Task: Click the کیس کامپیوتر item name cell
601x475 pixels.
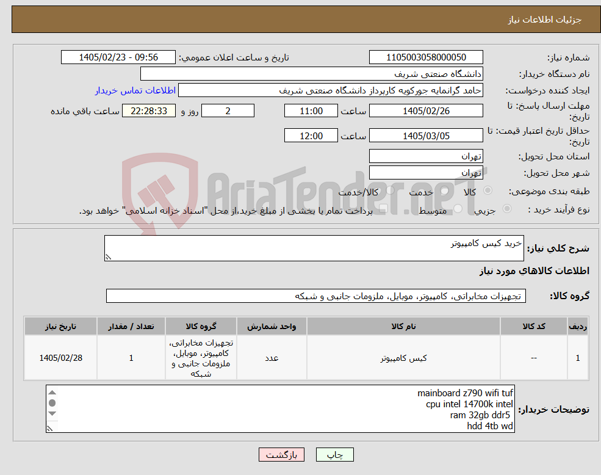Action: coord(403,358)
